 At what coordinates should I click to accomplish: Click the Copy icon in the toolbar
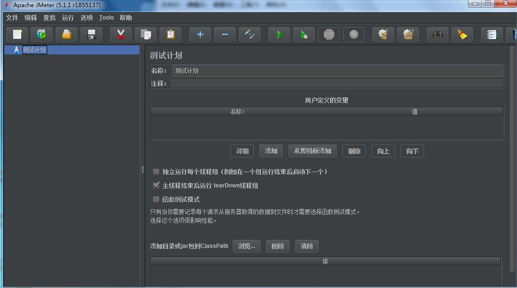click(x=146, y=34)
